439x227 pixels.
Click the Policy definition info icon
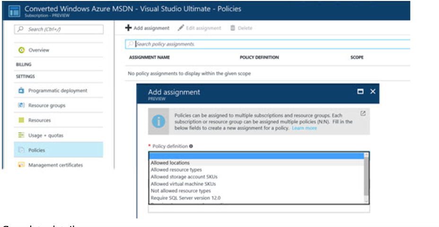click(x=191, y=146)
